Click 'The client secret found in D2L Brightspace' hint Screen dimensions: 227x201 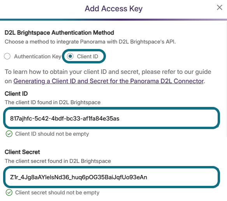pyautogui.click(x=58, y=161)
